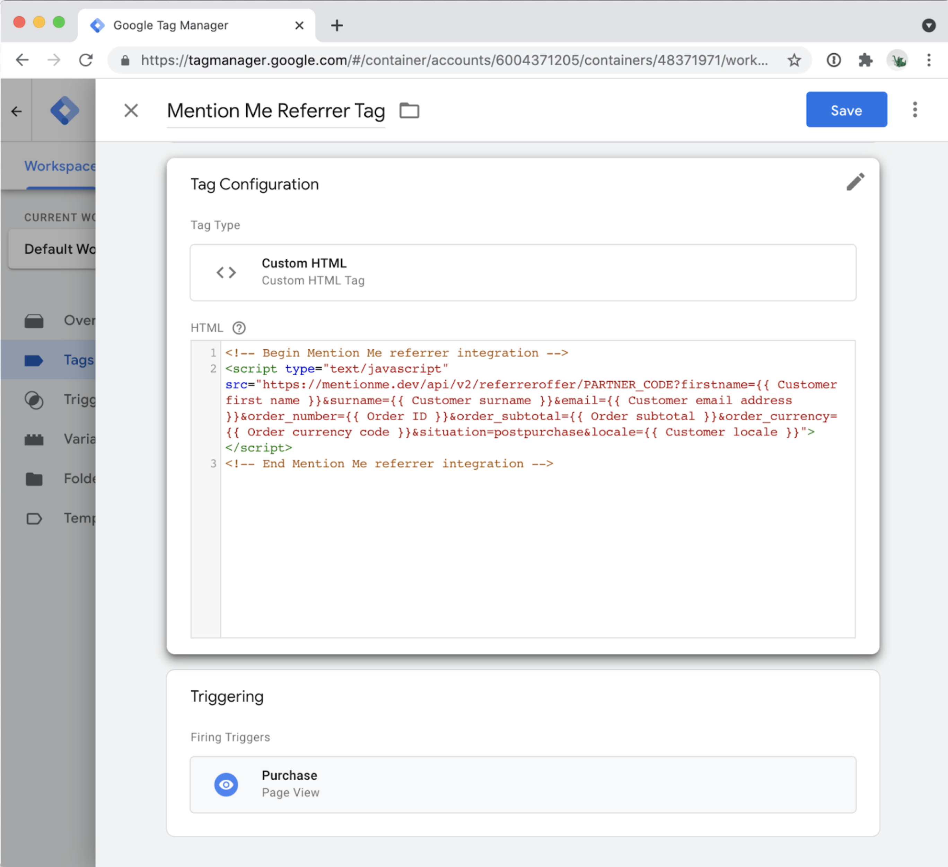
Task: Open a new browser tab
Action: coord(337,25)
